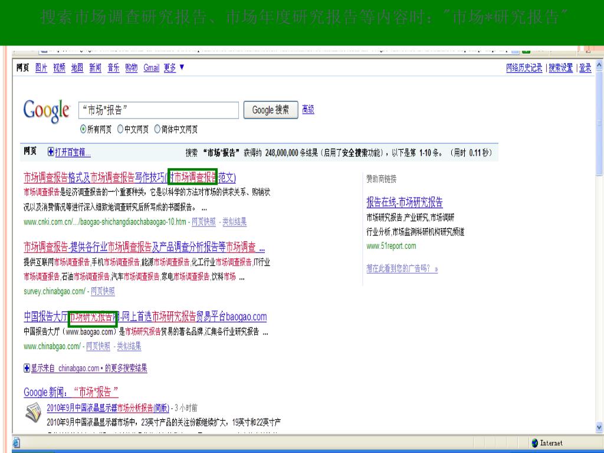
Task: Click the vertical scrollbar down arrow
Action: pyautogui.click(x=599, y=427)
